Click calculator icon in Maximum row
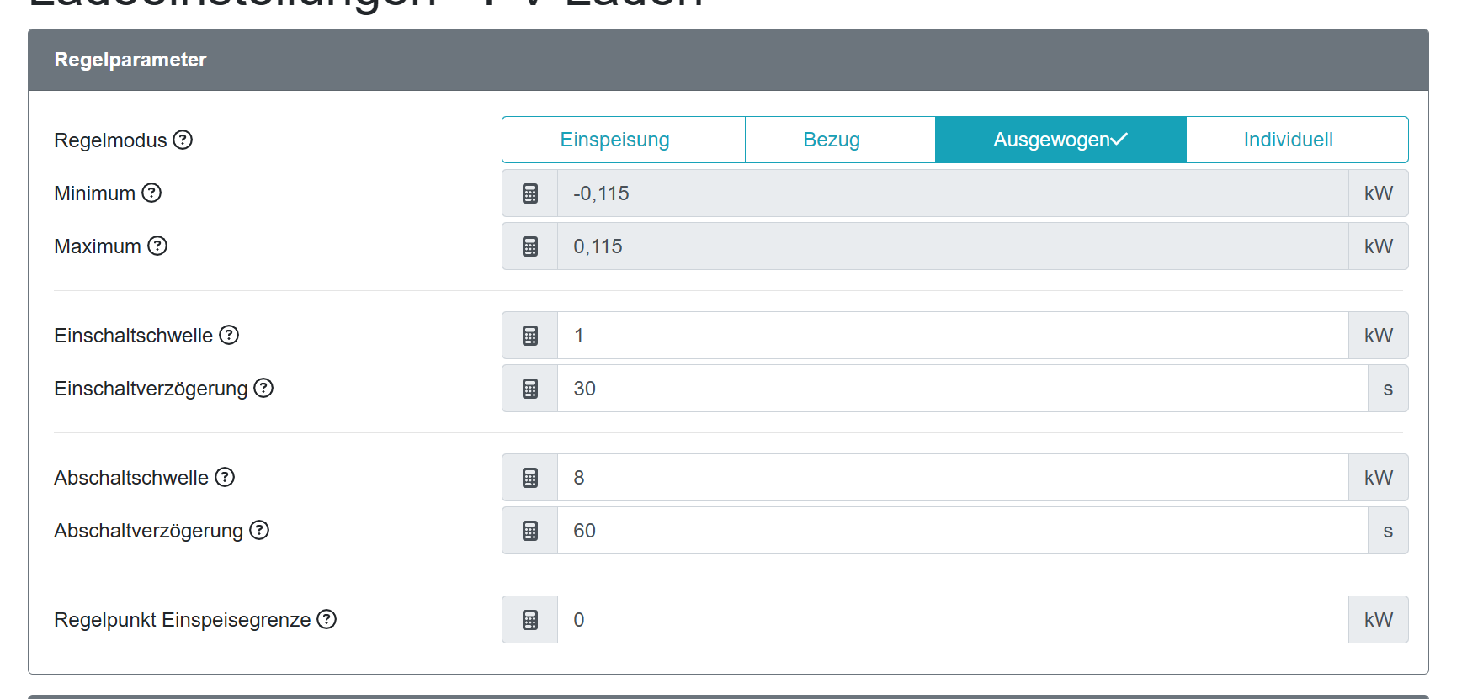The image size is (1467, 699). click(x=530, y=246)
